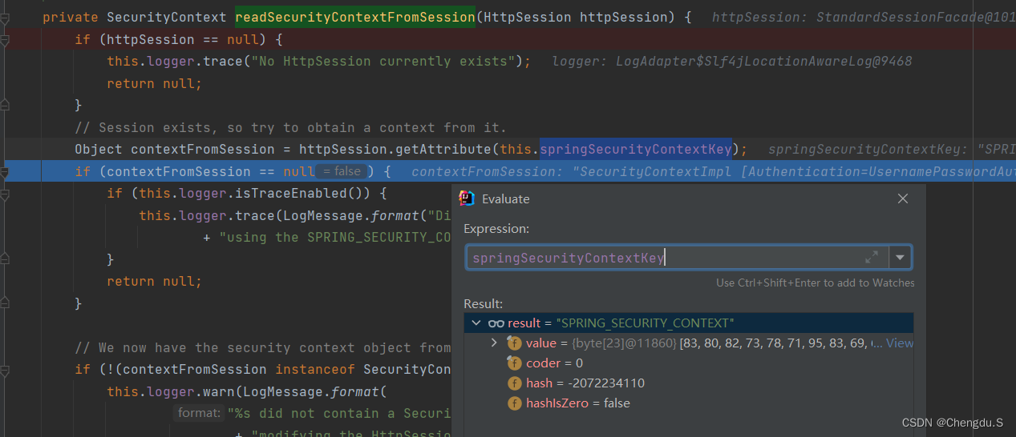Click the getAttribute method call
The width and height of the screenshot is (1016, 437).
pyautogui.click(x=443, y=149)
